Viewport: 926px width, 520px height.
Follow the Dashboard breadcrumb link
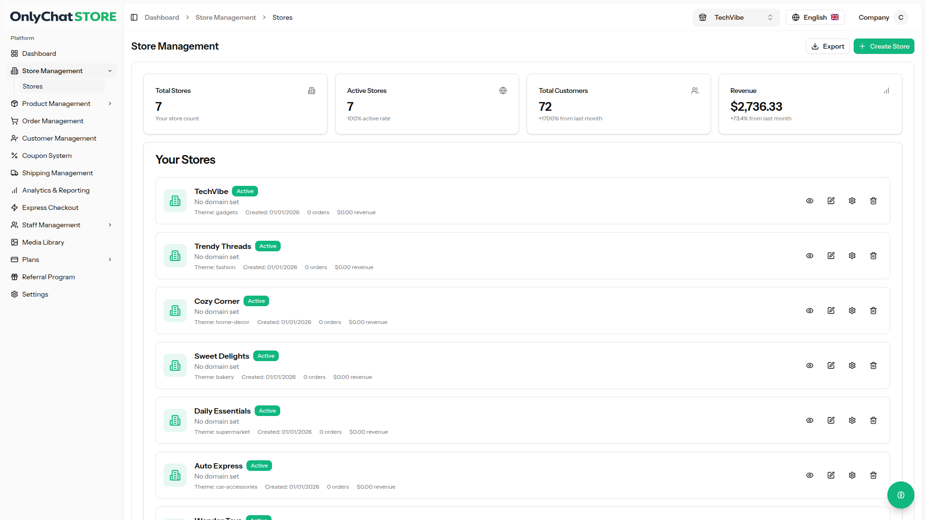pyautogui.click(x=162, y=17)
